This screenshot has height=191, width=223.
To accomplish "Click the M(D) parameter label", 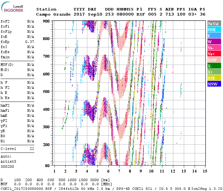I will pos(5,70).
